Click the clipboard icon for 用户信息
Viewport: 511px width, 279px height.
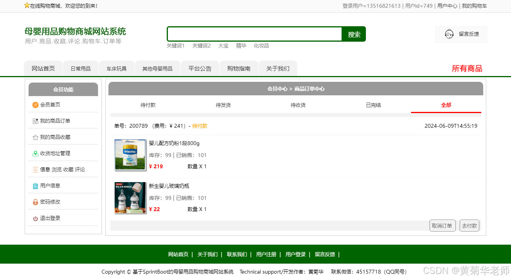coord(36,186)
